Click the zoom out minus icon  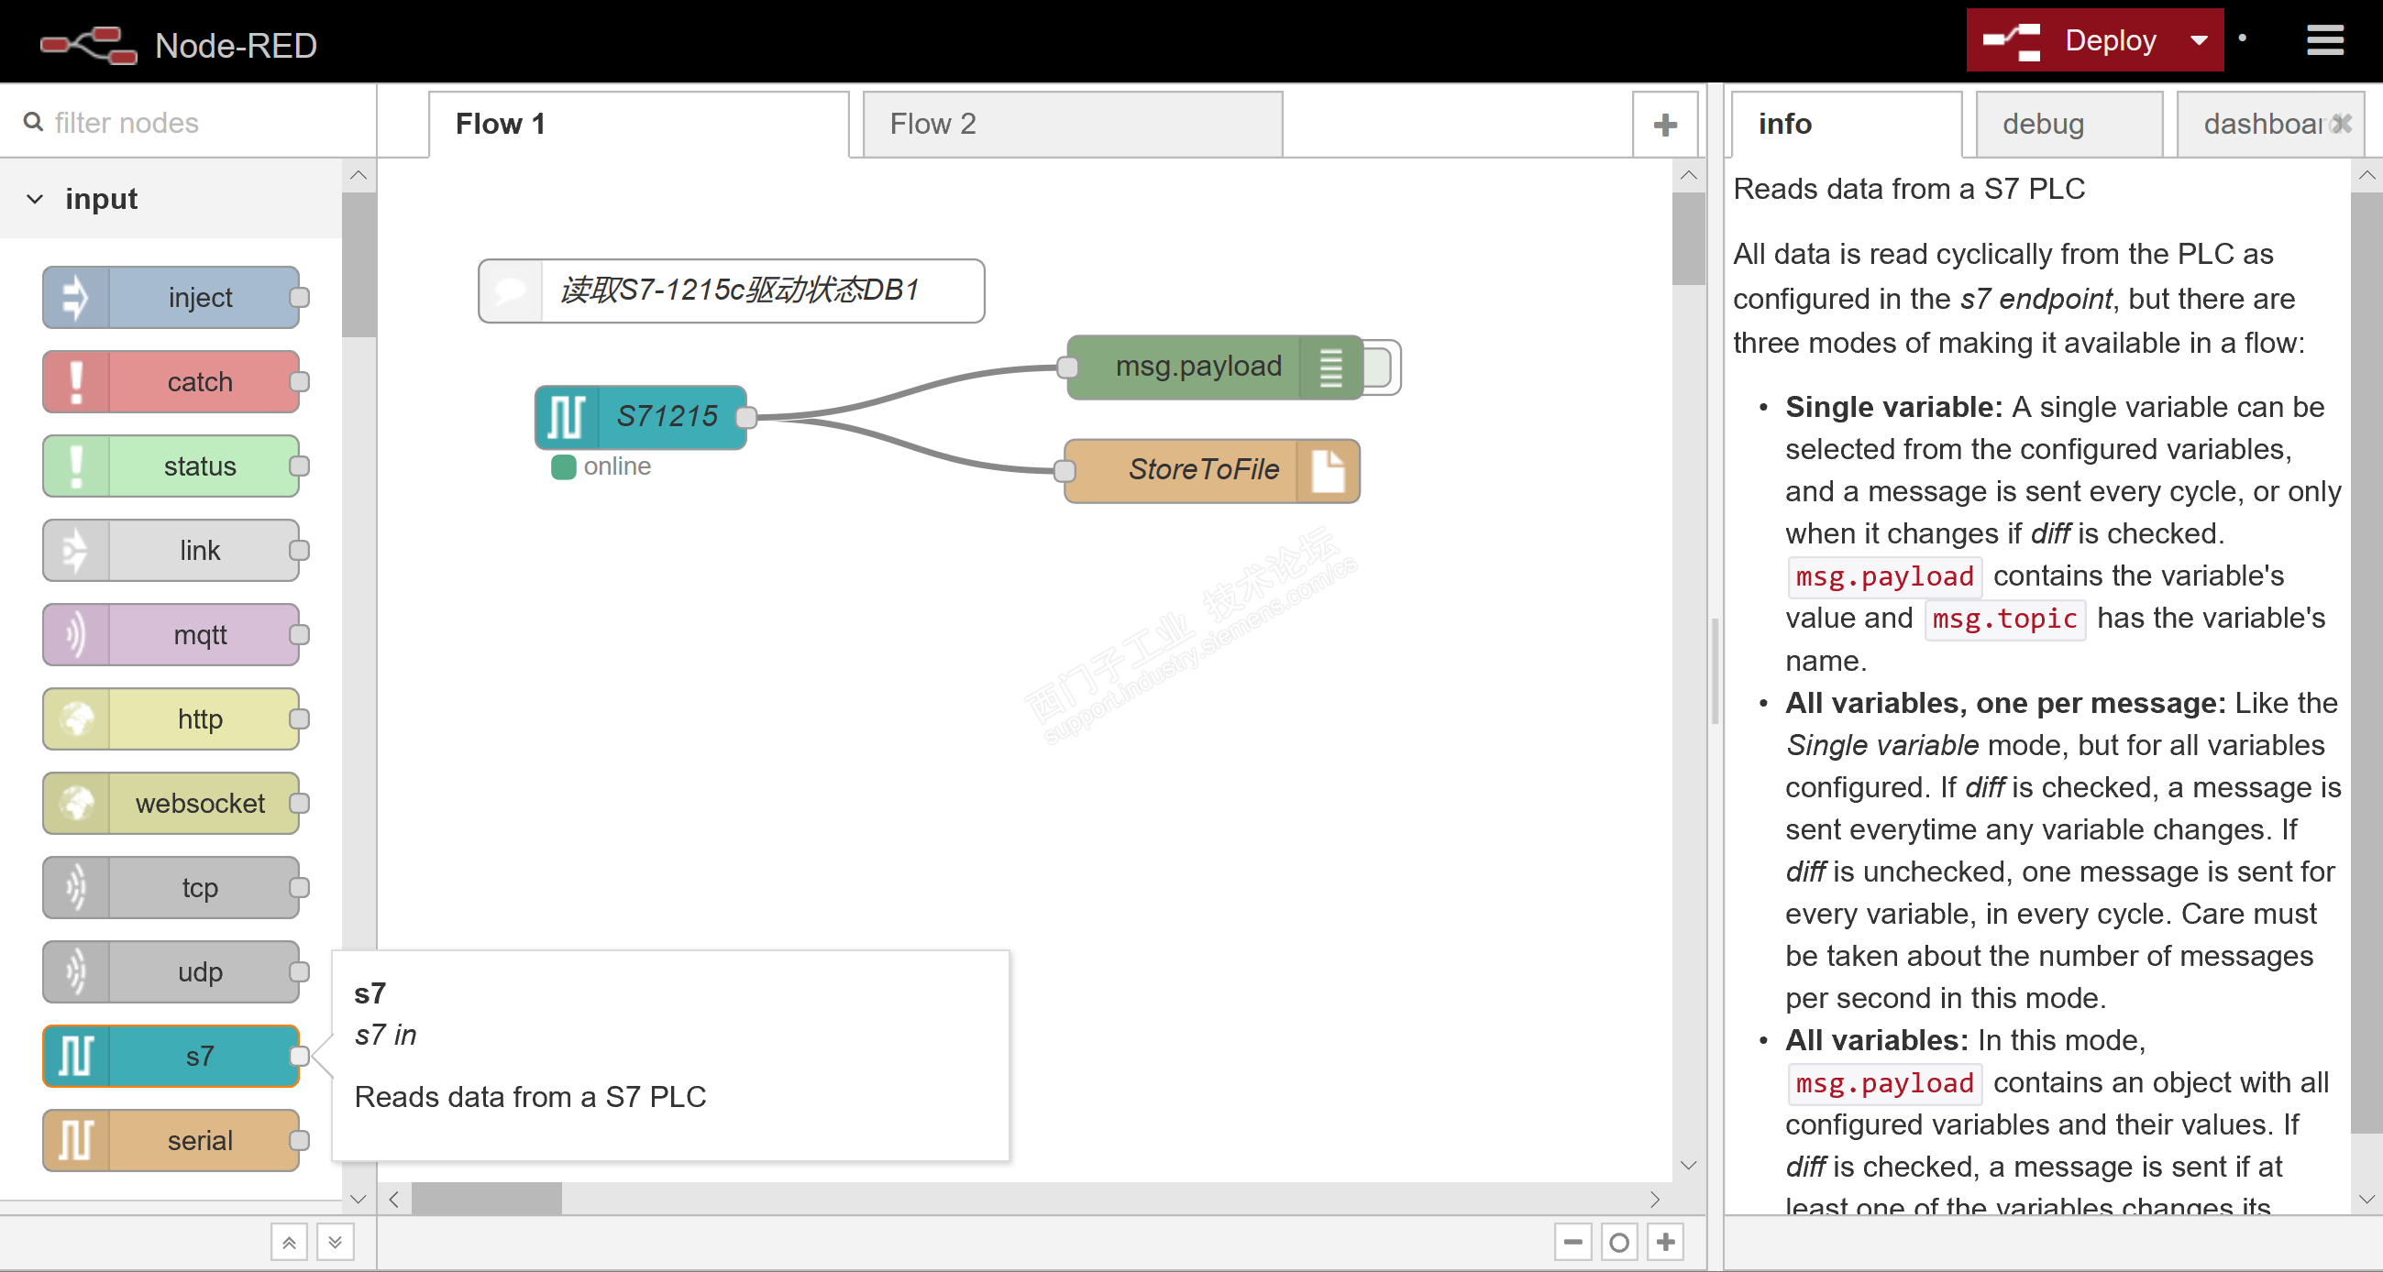tap(1572, 1242)
